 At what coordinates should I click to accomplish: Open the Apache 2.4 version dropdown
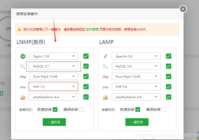(136, 56)
